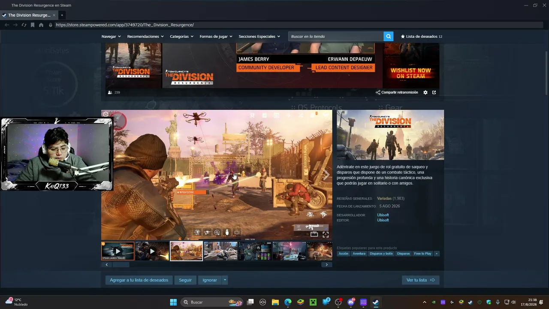Open broadcast settings gear icon
Screen dimensions: 549x309
tap(425, 92)
